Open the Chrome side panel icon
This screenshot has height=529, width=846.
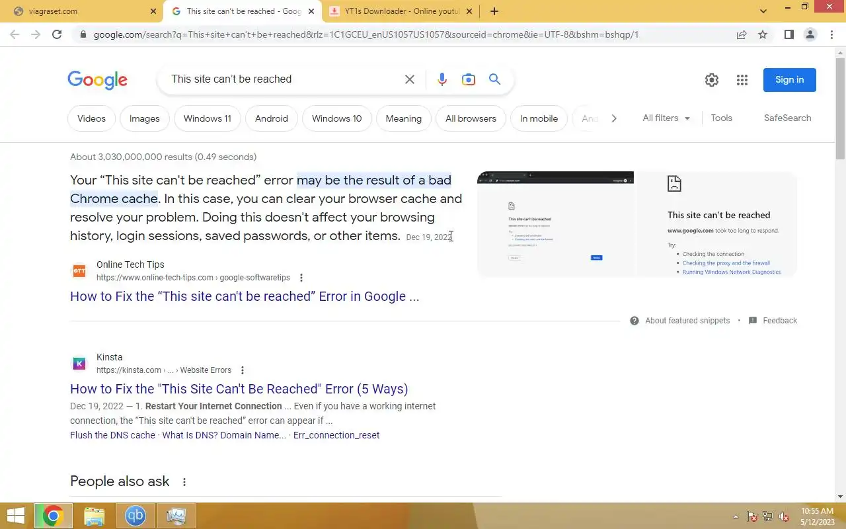(x=789, y=34)
